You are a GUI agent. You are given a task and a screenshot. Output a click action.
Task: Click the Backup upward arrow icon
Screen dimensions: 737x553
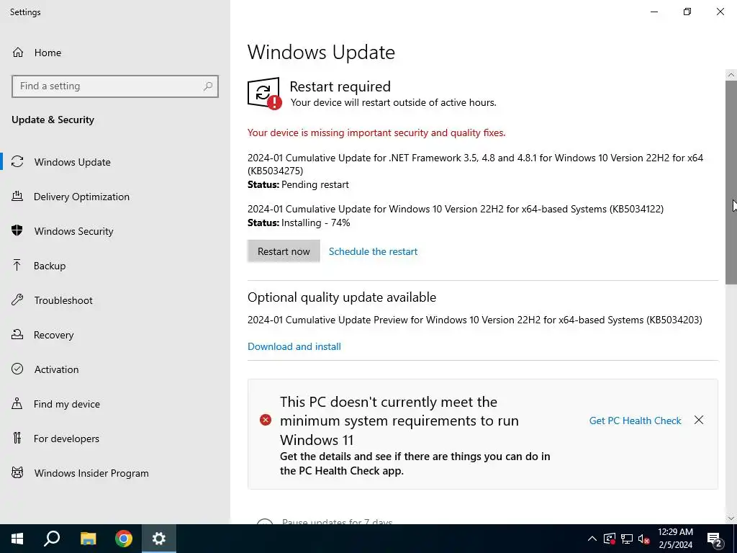tap(17, 266)
